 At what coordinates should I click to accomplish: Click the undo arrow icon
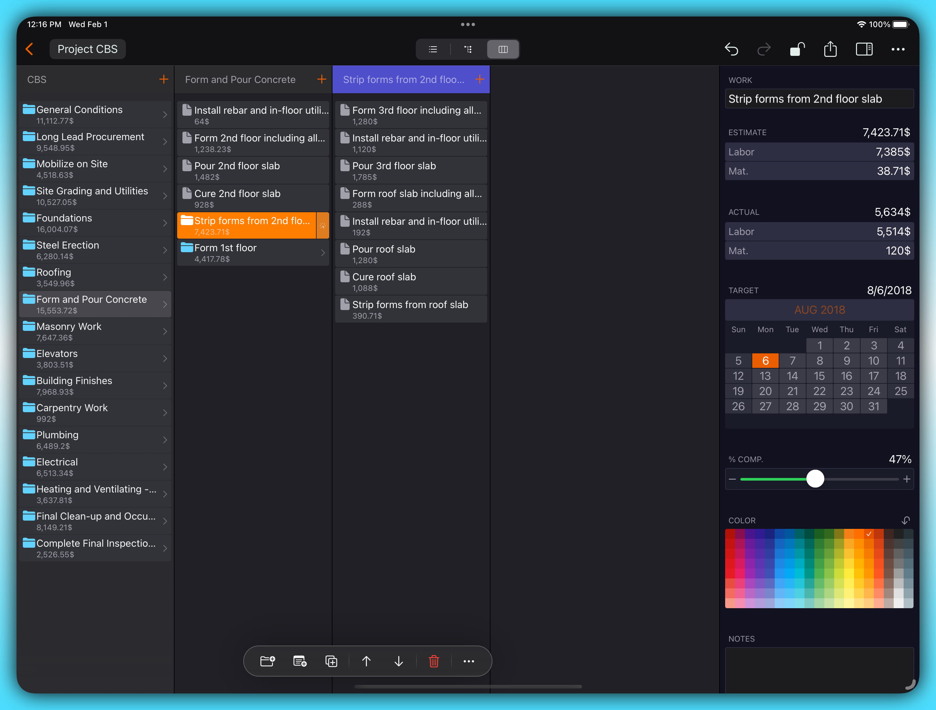tap(731, 49)
